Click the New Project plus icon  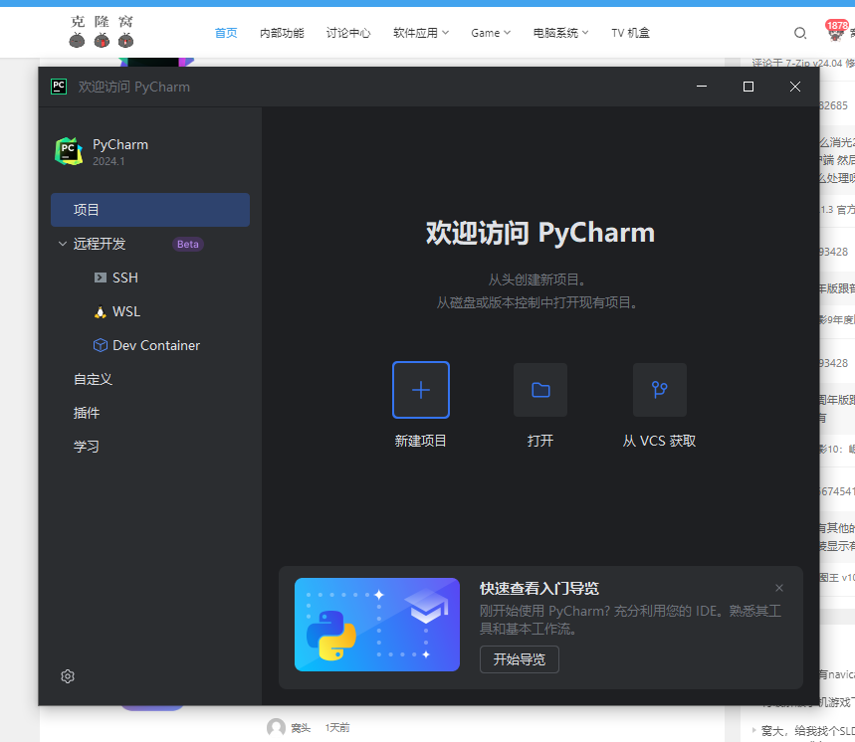coord(420,390)
